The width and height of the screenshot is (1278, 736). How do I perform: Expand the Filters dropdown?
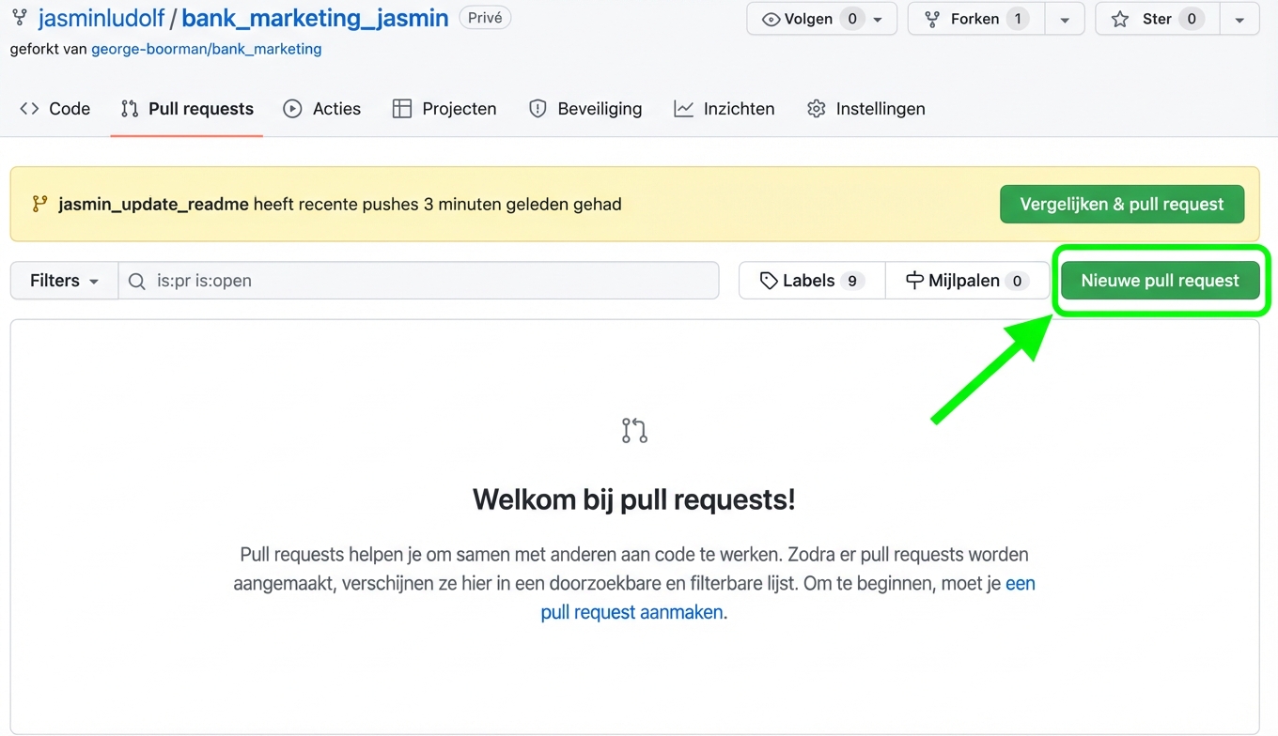point(62,280)
